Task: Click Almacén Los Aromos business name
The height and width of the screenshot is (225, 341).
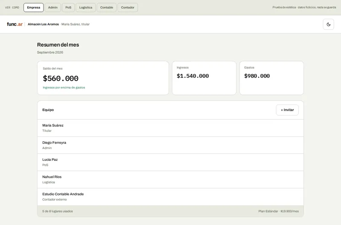Action: pyautogui.click(x=43, y=24)
